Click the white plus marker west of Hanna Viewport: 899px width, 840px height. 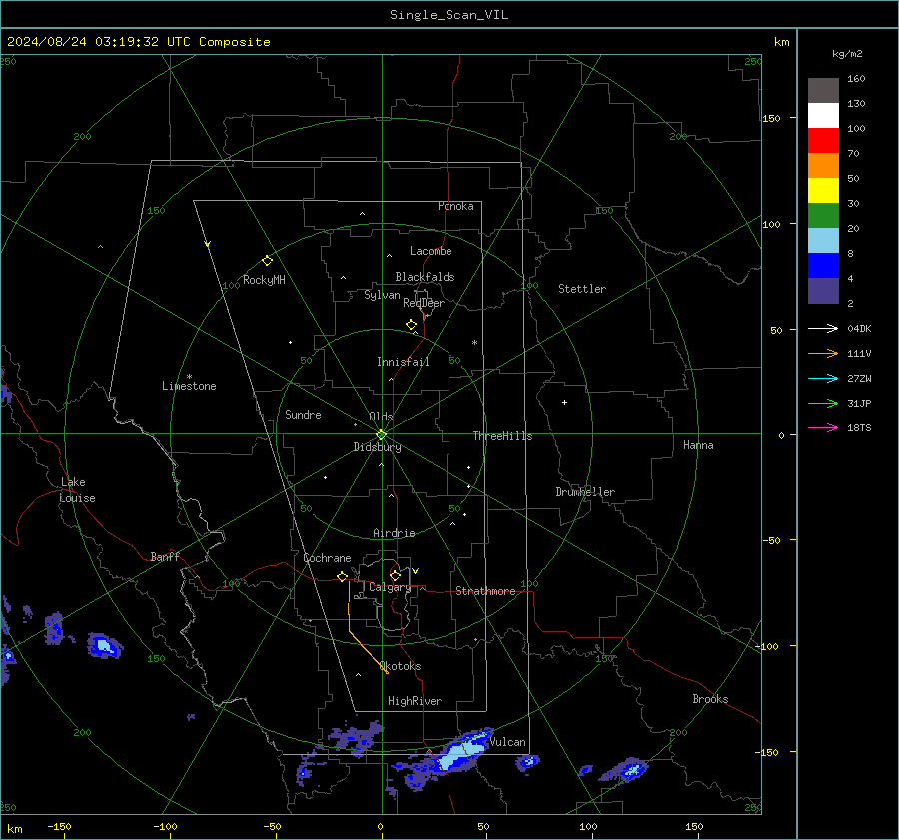coord(564,402)
